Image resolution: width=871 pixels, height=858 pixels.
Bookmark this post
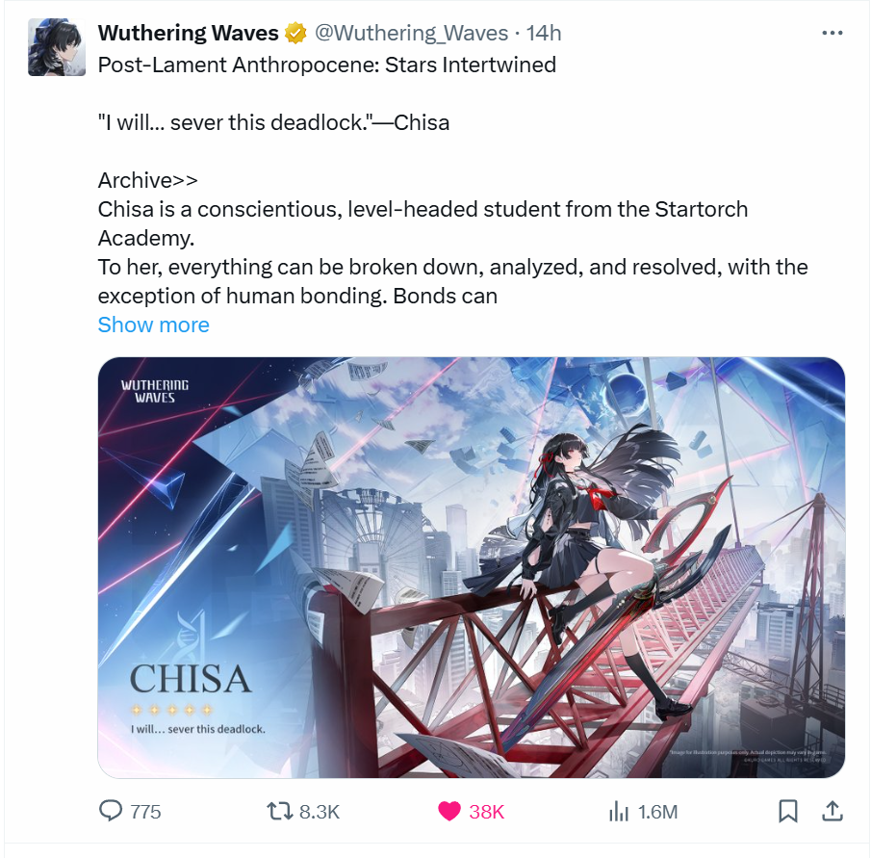coord(787,812)
